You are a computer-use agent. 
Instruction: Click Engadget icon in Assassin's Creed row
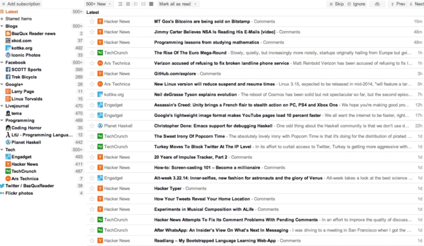[x=100, y=105]
